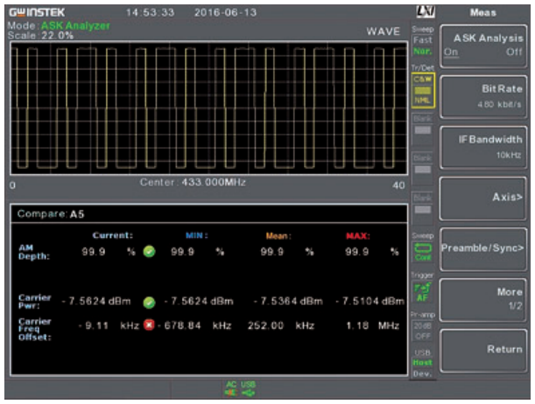This screenshot has height=404, width=535.
Task: Click the AC power icon in the bottom bar
Action: click(231, 388)
